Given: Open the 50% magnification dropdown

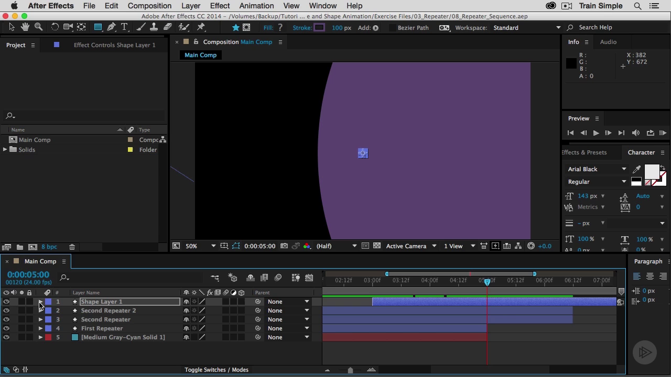Looking at the screenshot, I should pos(200,246).
